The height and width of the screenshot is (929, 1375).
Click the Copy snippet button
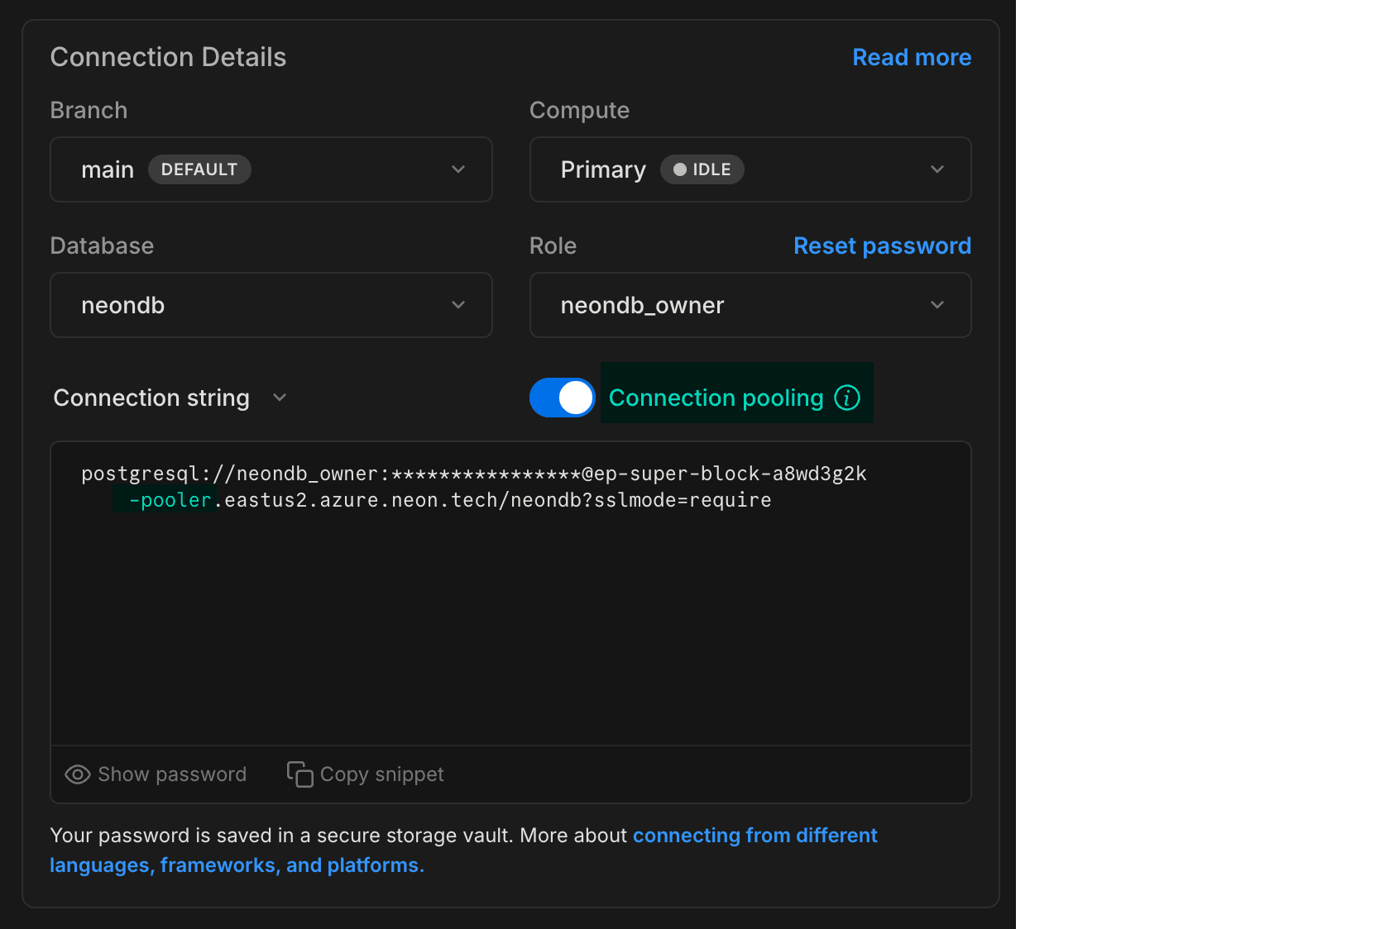point(364,774)
